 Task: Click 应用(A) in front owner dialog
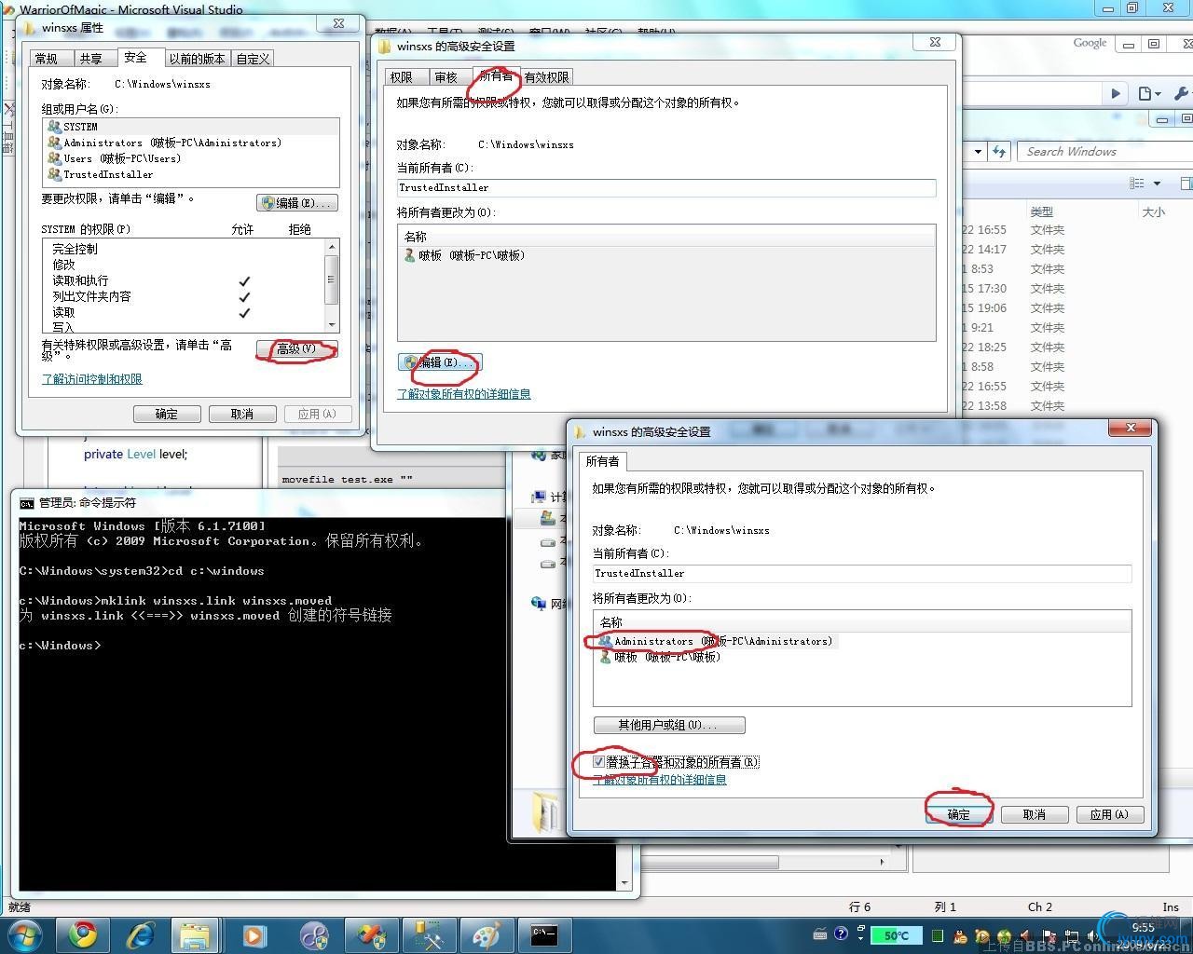1110,814
